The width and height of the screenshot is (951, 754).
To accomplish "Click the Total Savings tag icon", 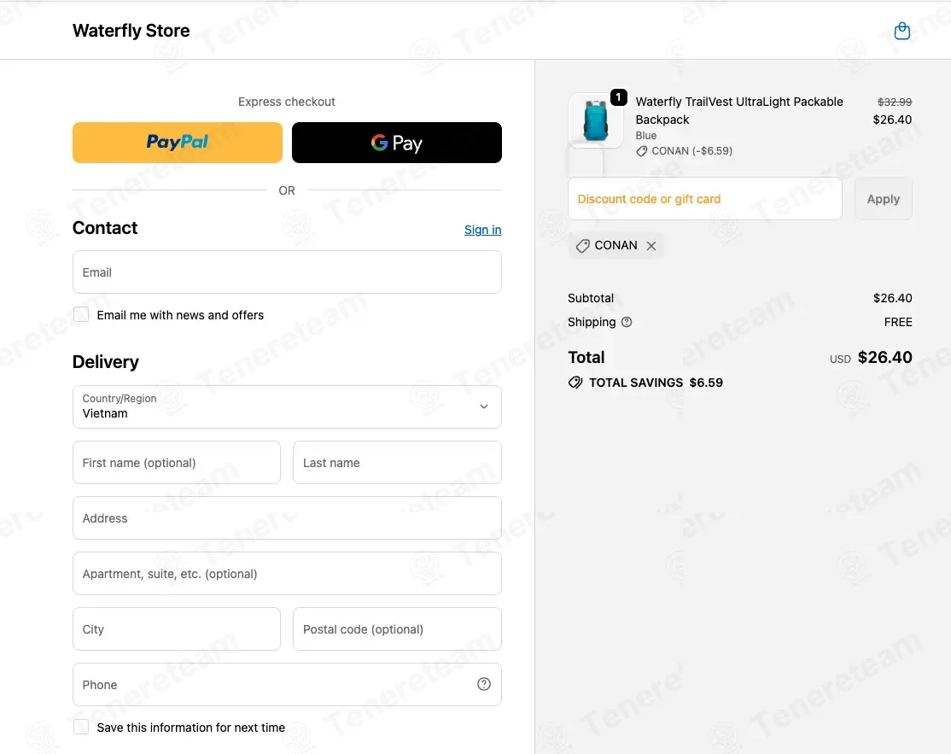I will coord(575,383).
